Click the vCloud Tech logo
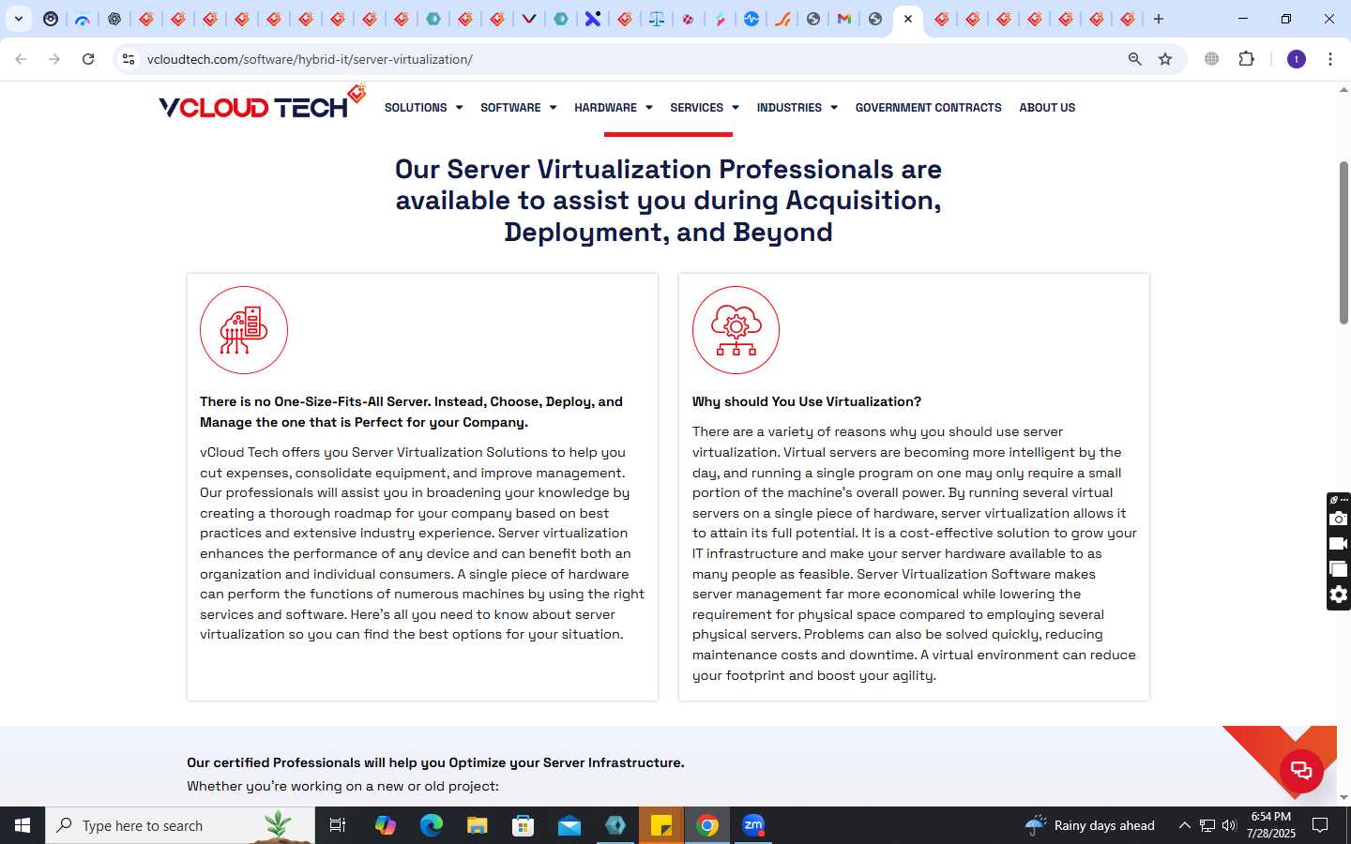The height and width of the screenshot is (844, 1351). 262,102
